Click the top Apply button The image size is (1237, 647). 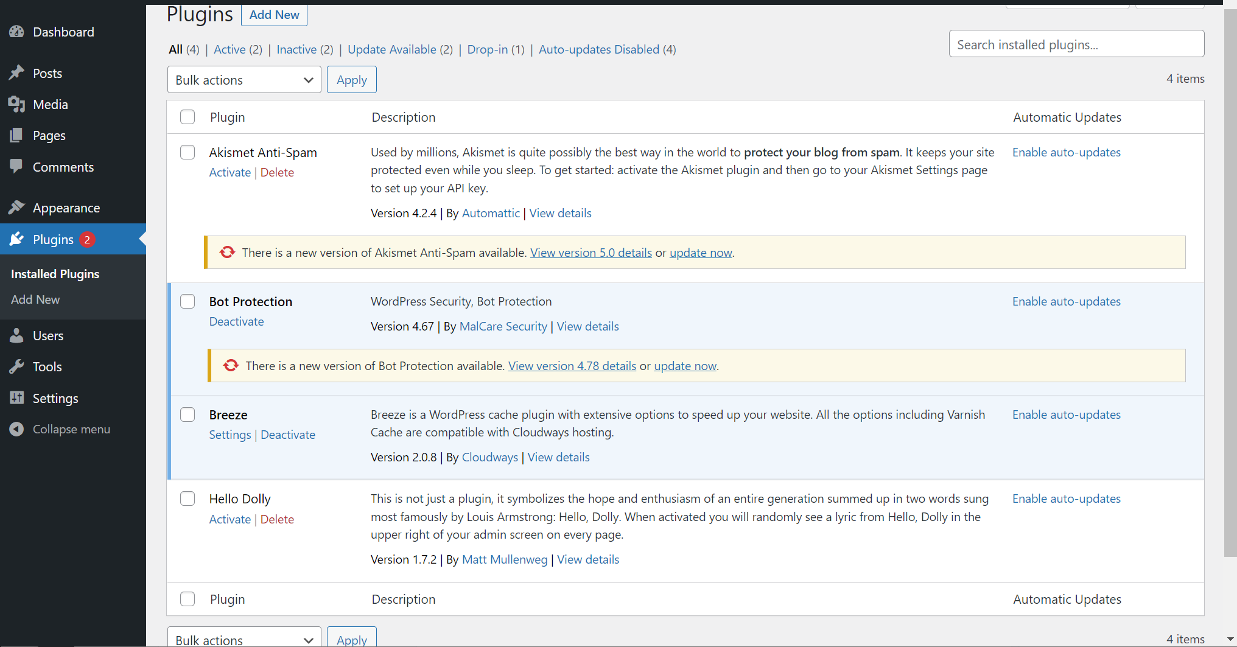pos(352,80)
